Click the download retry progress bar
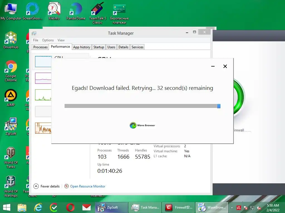 [142, 106]
